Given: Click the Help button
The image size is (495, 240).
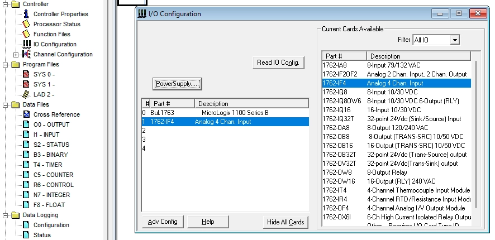Looking at the screenshot, I should [x=208, y=222].
